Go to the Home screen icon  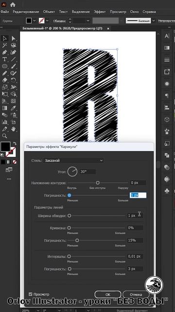tap(13, 4)
